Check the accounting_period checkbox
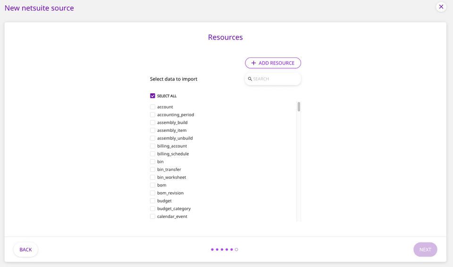 coord(152,115)
